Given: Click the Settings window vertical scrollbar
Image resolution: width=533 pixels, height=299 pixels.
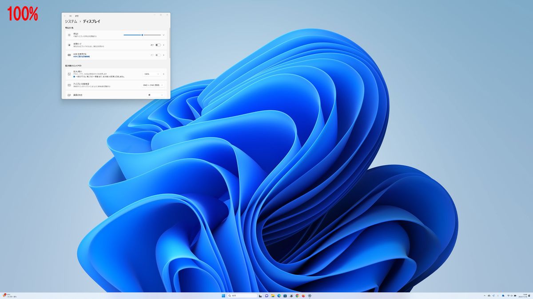Looking at the screenshot, I should [169, 43].
